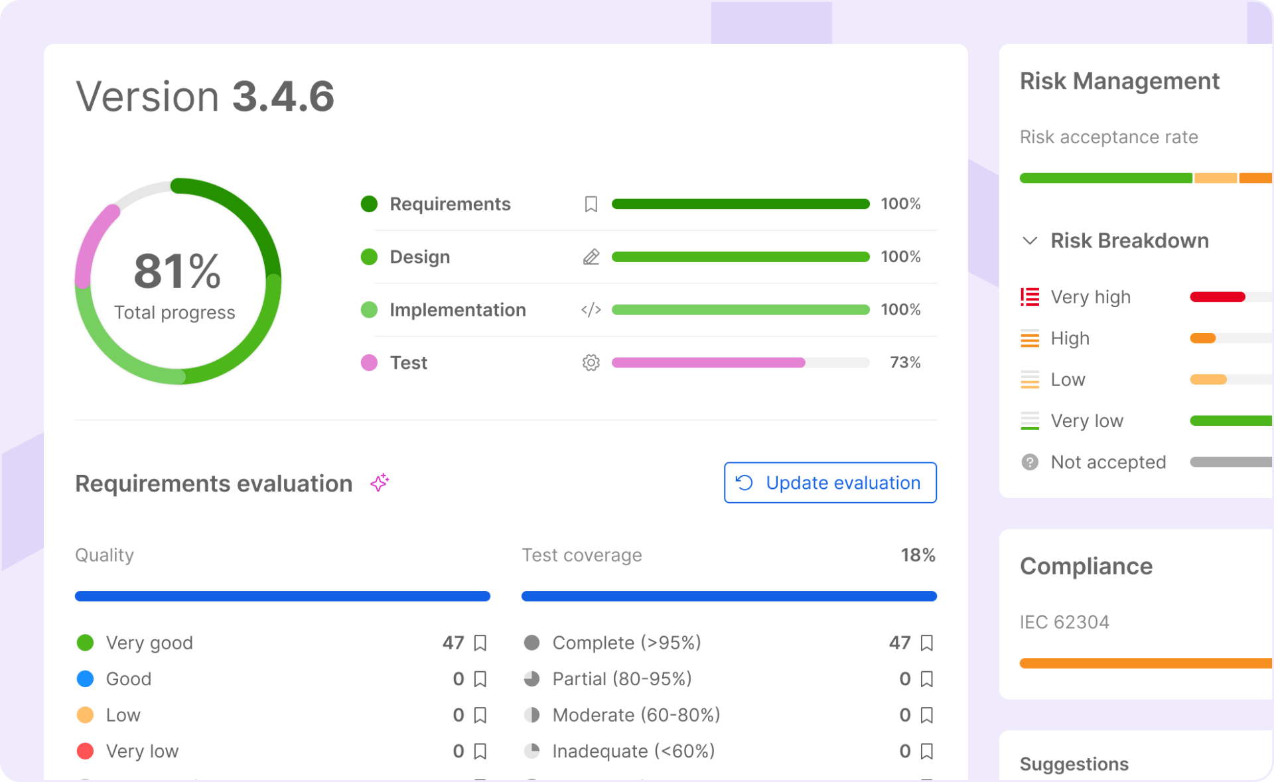Select the Test progress row label

[x=408, y=363]
